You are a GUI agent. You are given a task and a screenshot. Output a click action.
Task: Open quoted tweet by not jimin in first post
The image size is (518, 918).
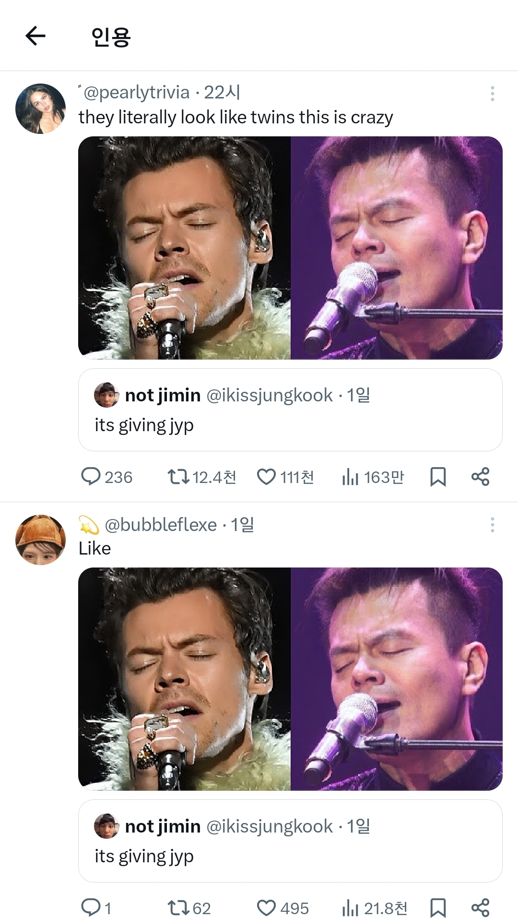click(x=290, y=410)
